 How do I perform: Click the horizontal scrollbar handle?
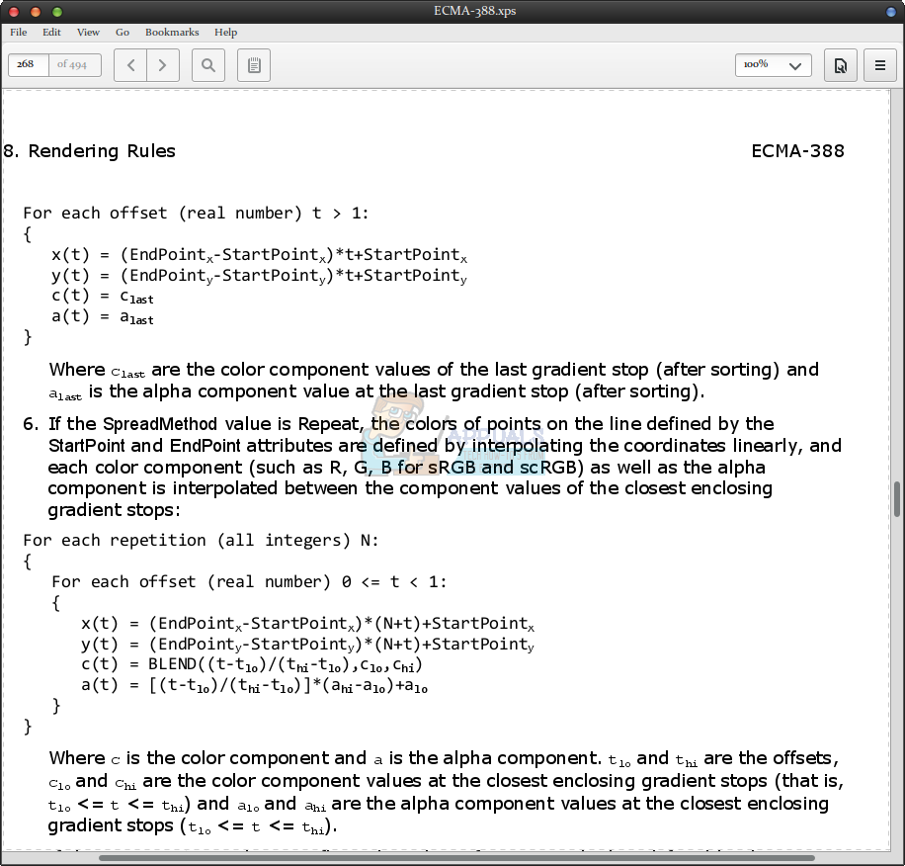pos(456,858)
